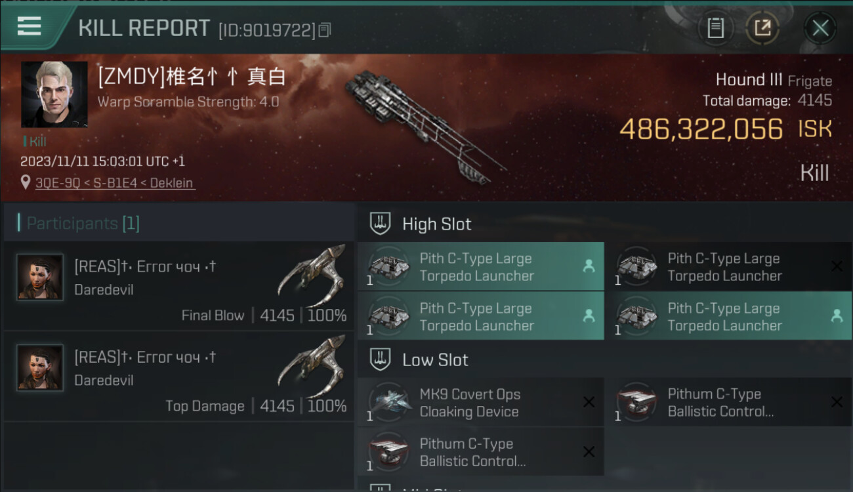Viewport: 853px width, 492px height.
Task: Click the High Slot shield icon
Action: click(380, 224)
